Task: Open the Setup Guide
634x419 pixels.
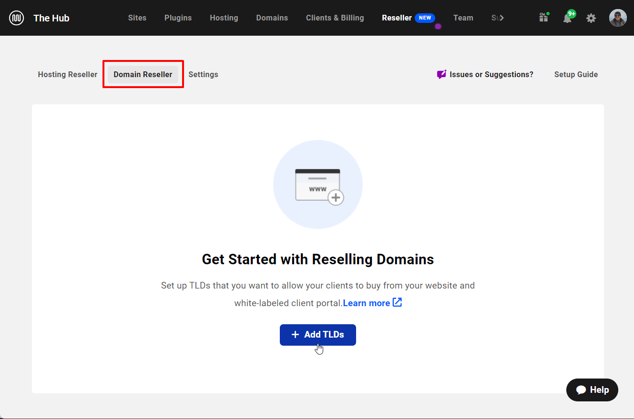Action: 576,74
